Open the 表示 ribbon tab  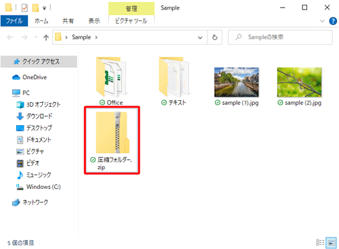[x=94, y=21]
